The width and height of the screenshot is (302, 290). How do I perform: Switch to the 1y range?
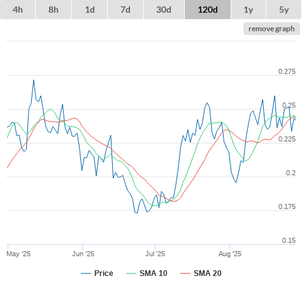click(248, 10)
